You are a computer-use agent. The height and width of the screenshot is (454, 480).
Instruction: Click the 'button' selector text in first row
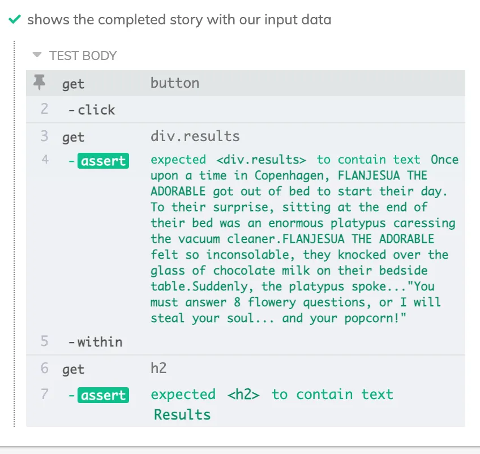point(174,83)
